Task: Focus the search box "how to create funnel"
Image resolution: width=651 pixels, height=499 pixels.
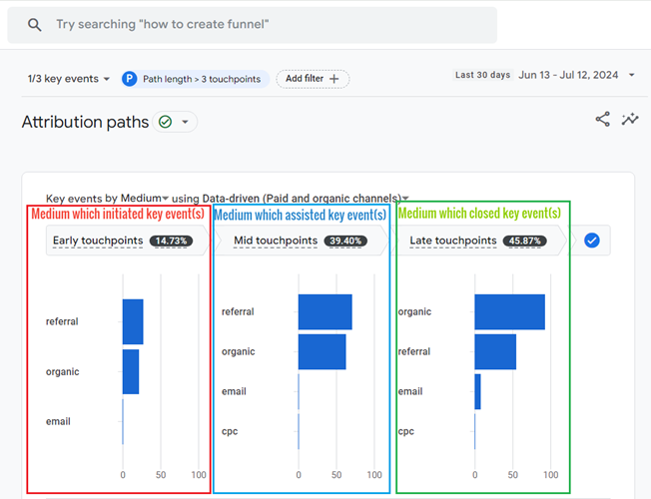Action: 252,25
